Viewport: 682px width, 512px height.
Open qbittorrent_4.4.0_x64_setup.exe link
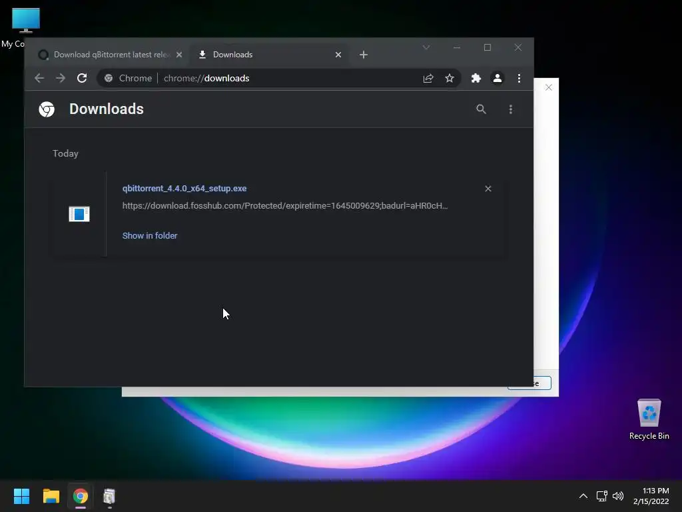[184, 189]
